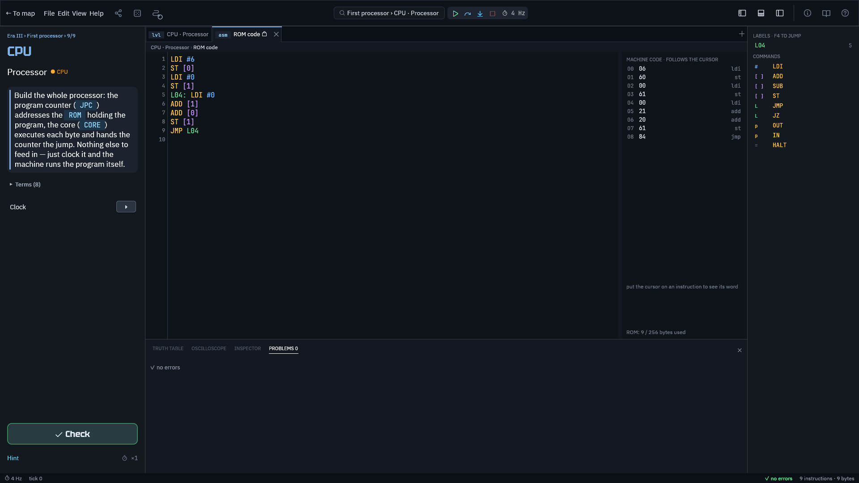The image size is (859, 483).
Task: Open the Hint link
Action: pos(13,458)
